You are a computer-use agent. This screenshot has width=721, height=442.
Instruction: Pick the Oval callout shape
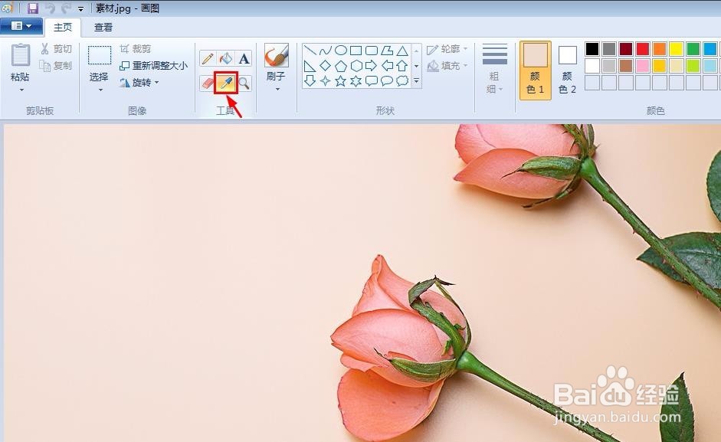pos(387,81)
